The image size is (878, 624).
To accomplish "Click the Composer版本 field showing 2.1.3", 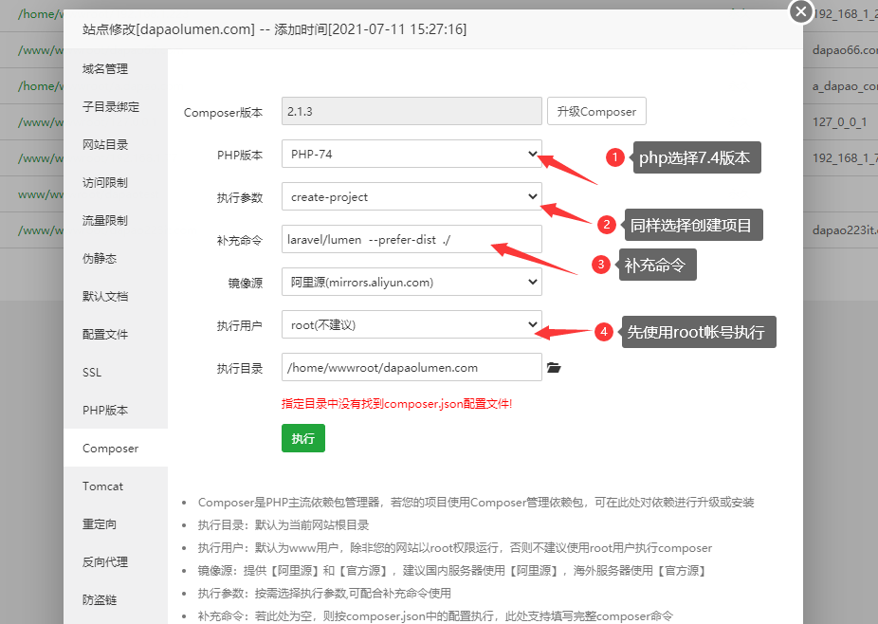I will point(412,112).
